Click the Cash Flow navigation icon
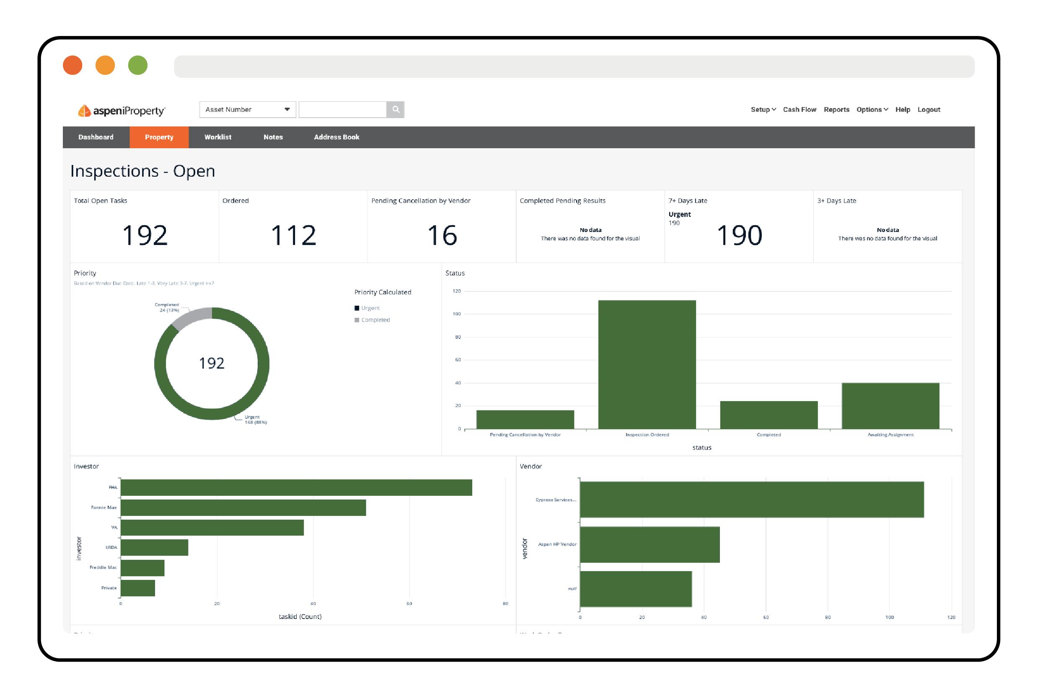1048x698 pixels. 802,109
